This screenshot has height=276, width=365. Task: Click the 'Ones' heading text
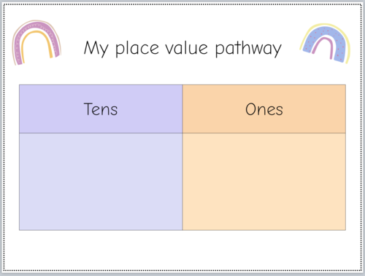[x=264, y=109]
